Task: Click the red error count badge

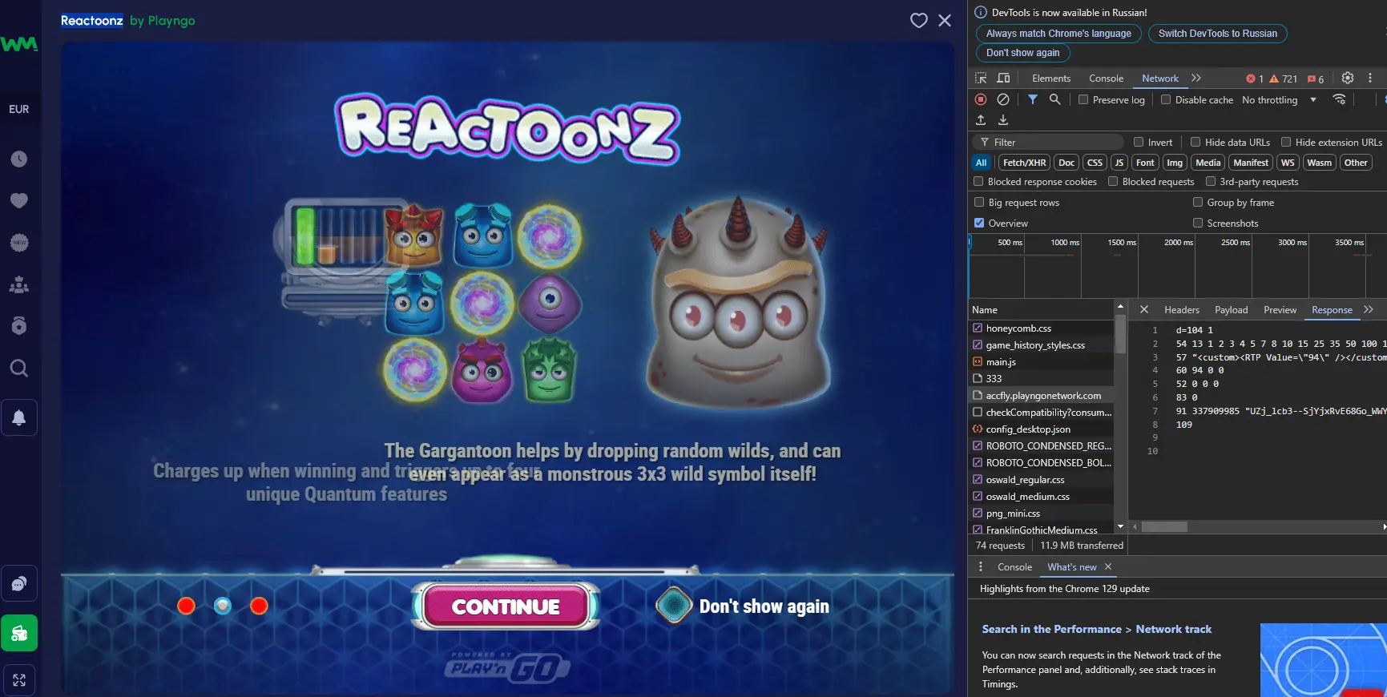Action: 1255,79
